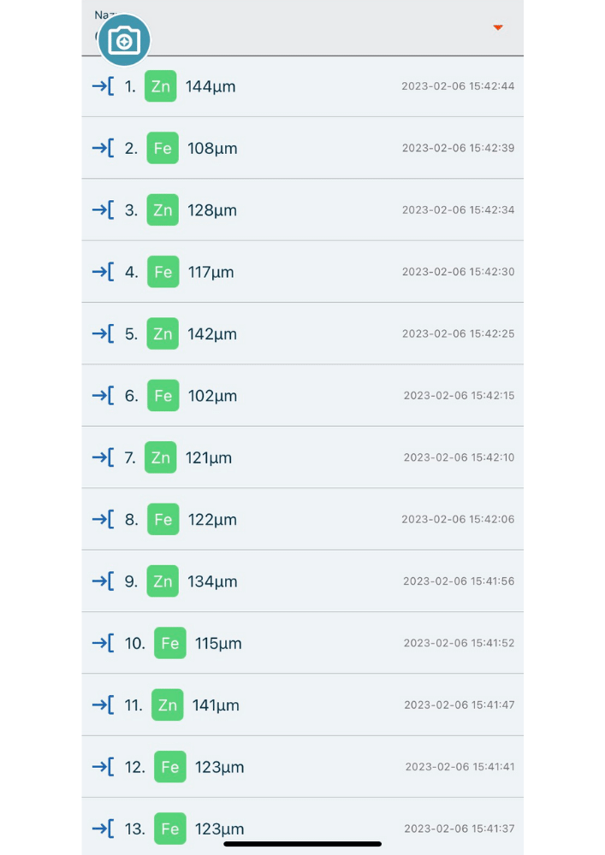This screenshot has width=605, height=855.
Task: Click the Zn badge on measurement 1
Action: 160,86
